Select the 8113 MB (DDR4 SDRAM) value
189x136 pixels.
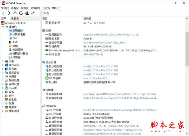(x=97, y=47)
